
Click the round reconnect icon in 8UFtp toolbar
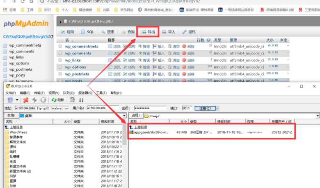[43, 100]
